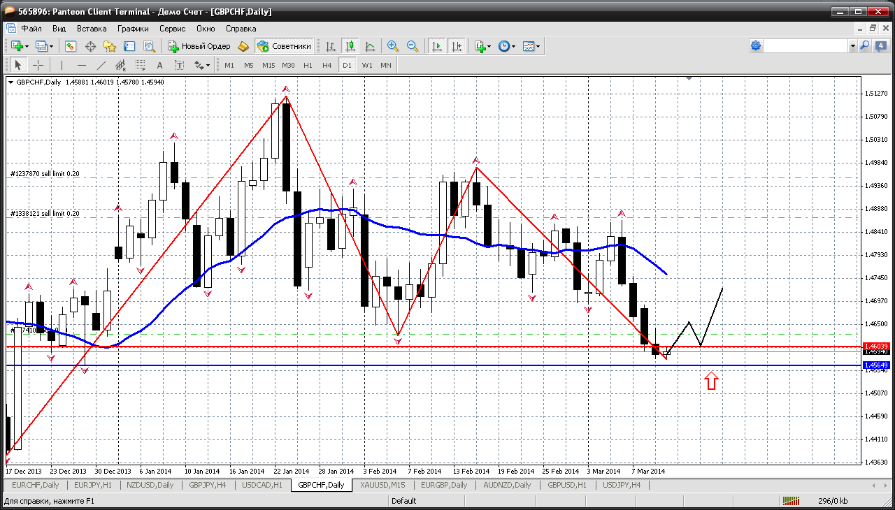Draw a horizontal line tool

[82, 65]
